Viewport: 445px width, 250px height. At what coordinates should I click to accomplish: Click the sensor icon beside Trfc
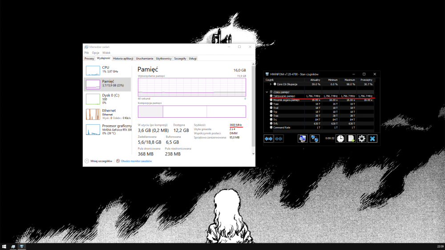point(271,123)
